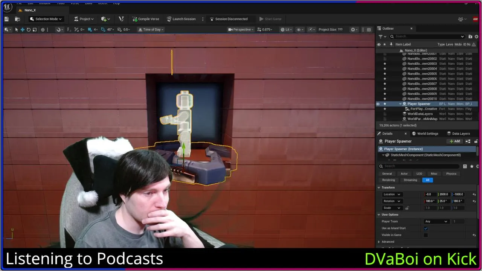482x271 pixels.
Task: Open the content browser icon beside Save
Action: 17,19
